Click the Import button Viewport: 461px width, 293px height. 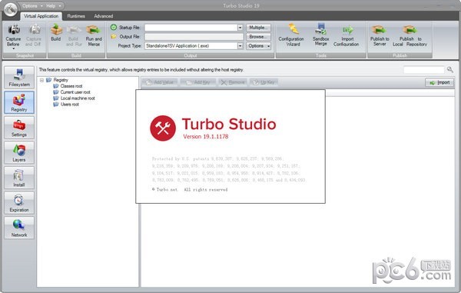tap(439, 82)
